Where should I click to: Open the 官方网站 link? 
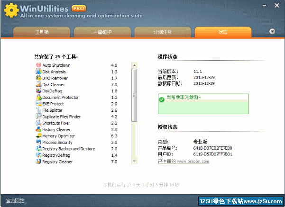pos(15,201)
